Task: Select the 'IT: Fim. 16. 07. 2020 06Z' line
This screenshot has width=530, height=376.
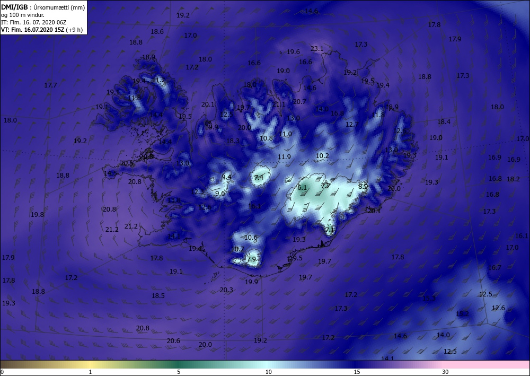Action: 34,22
